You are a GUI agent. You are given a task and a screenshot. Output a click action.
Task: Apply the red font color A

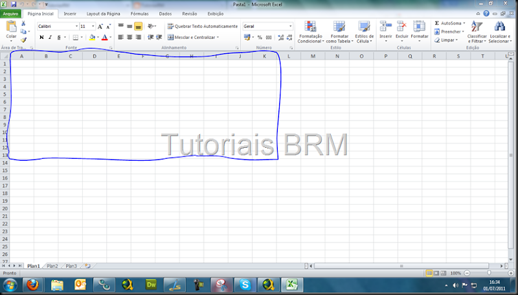pos(104,38)
